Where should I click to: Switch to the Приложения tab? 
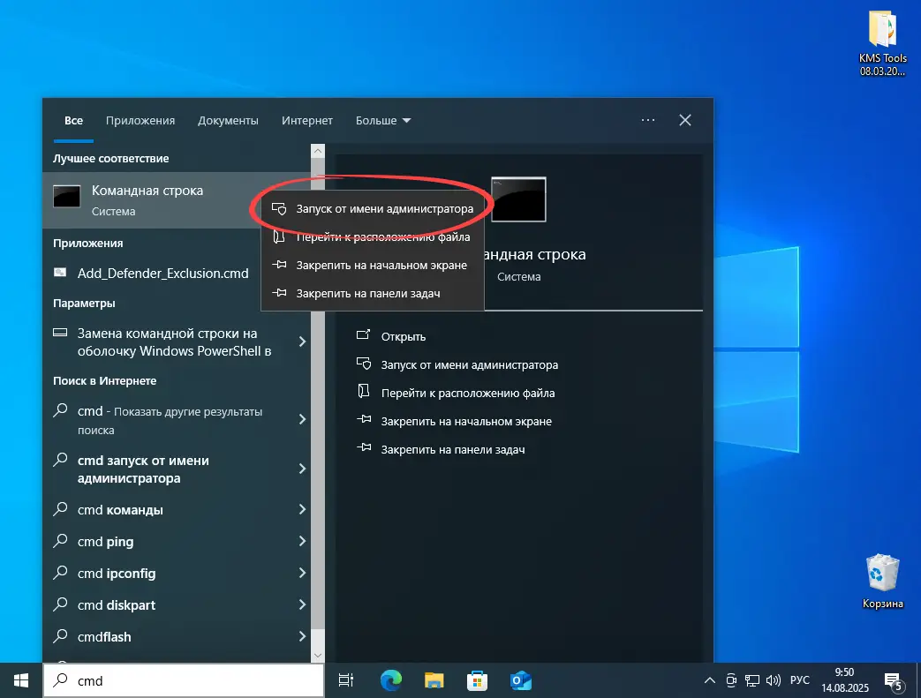(140, 120)
